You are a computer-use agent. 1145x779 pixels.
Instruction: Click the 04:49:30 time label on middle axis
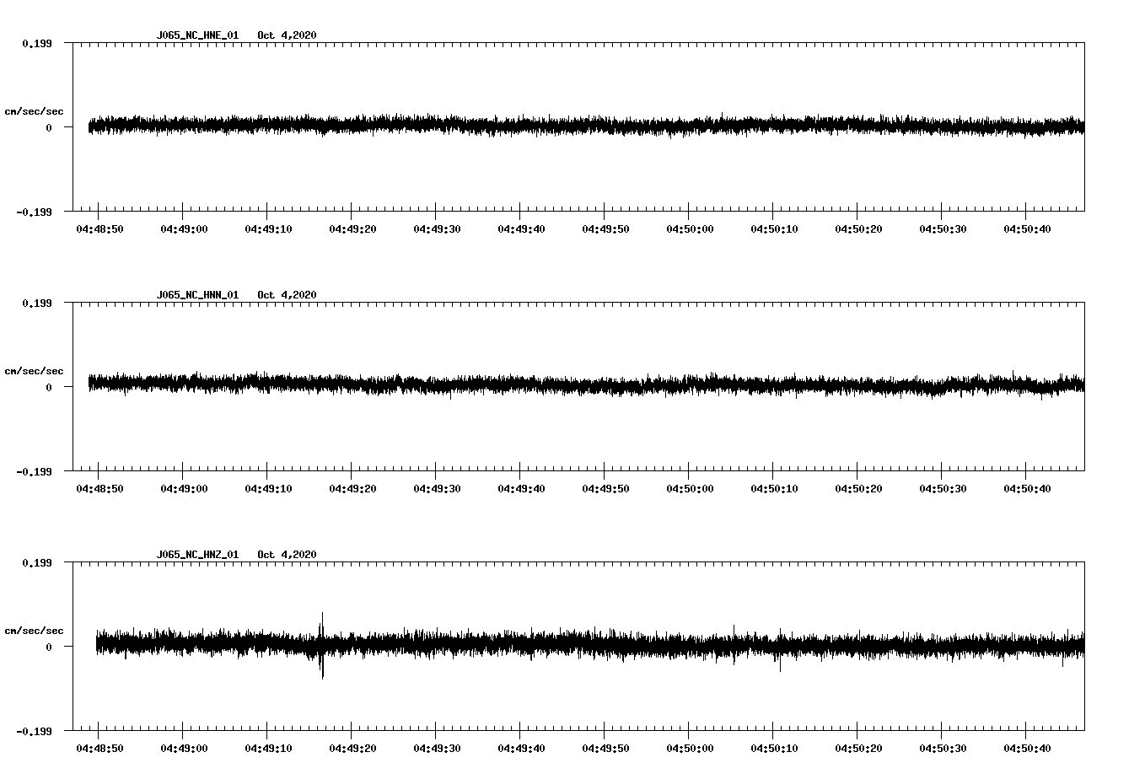click(x=438, y=486)
